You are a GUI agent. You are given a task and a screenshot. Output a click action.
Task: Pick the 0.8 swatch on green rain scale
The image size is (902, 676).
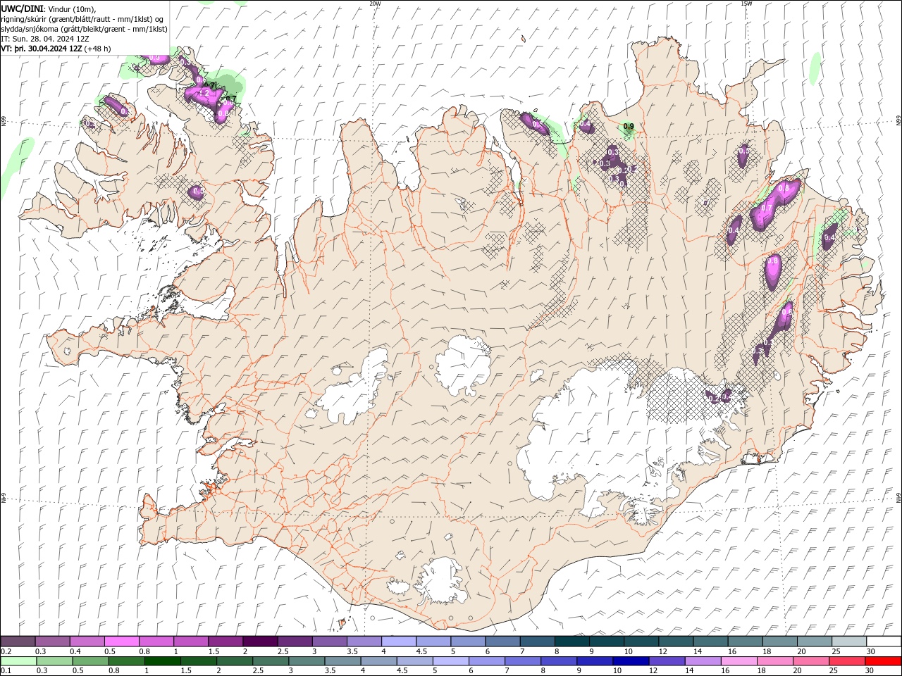click(x=127, y=661)
